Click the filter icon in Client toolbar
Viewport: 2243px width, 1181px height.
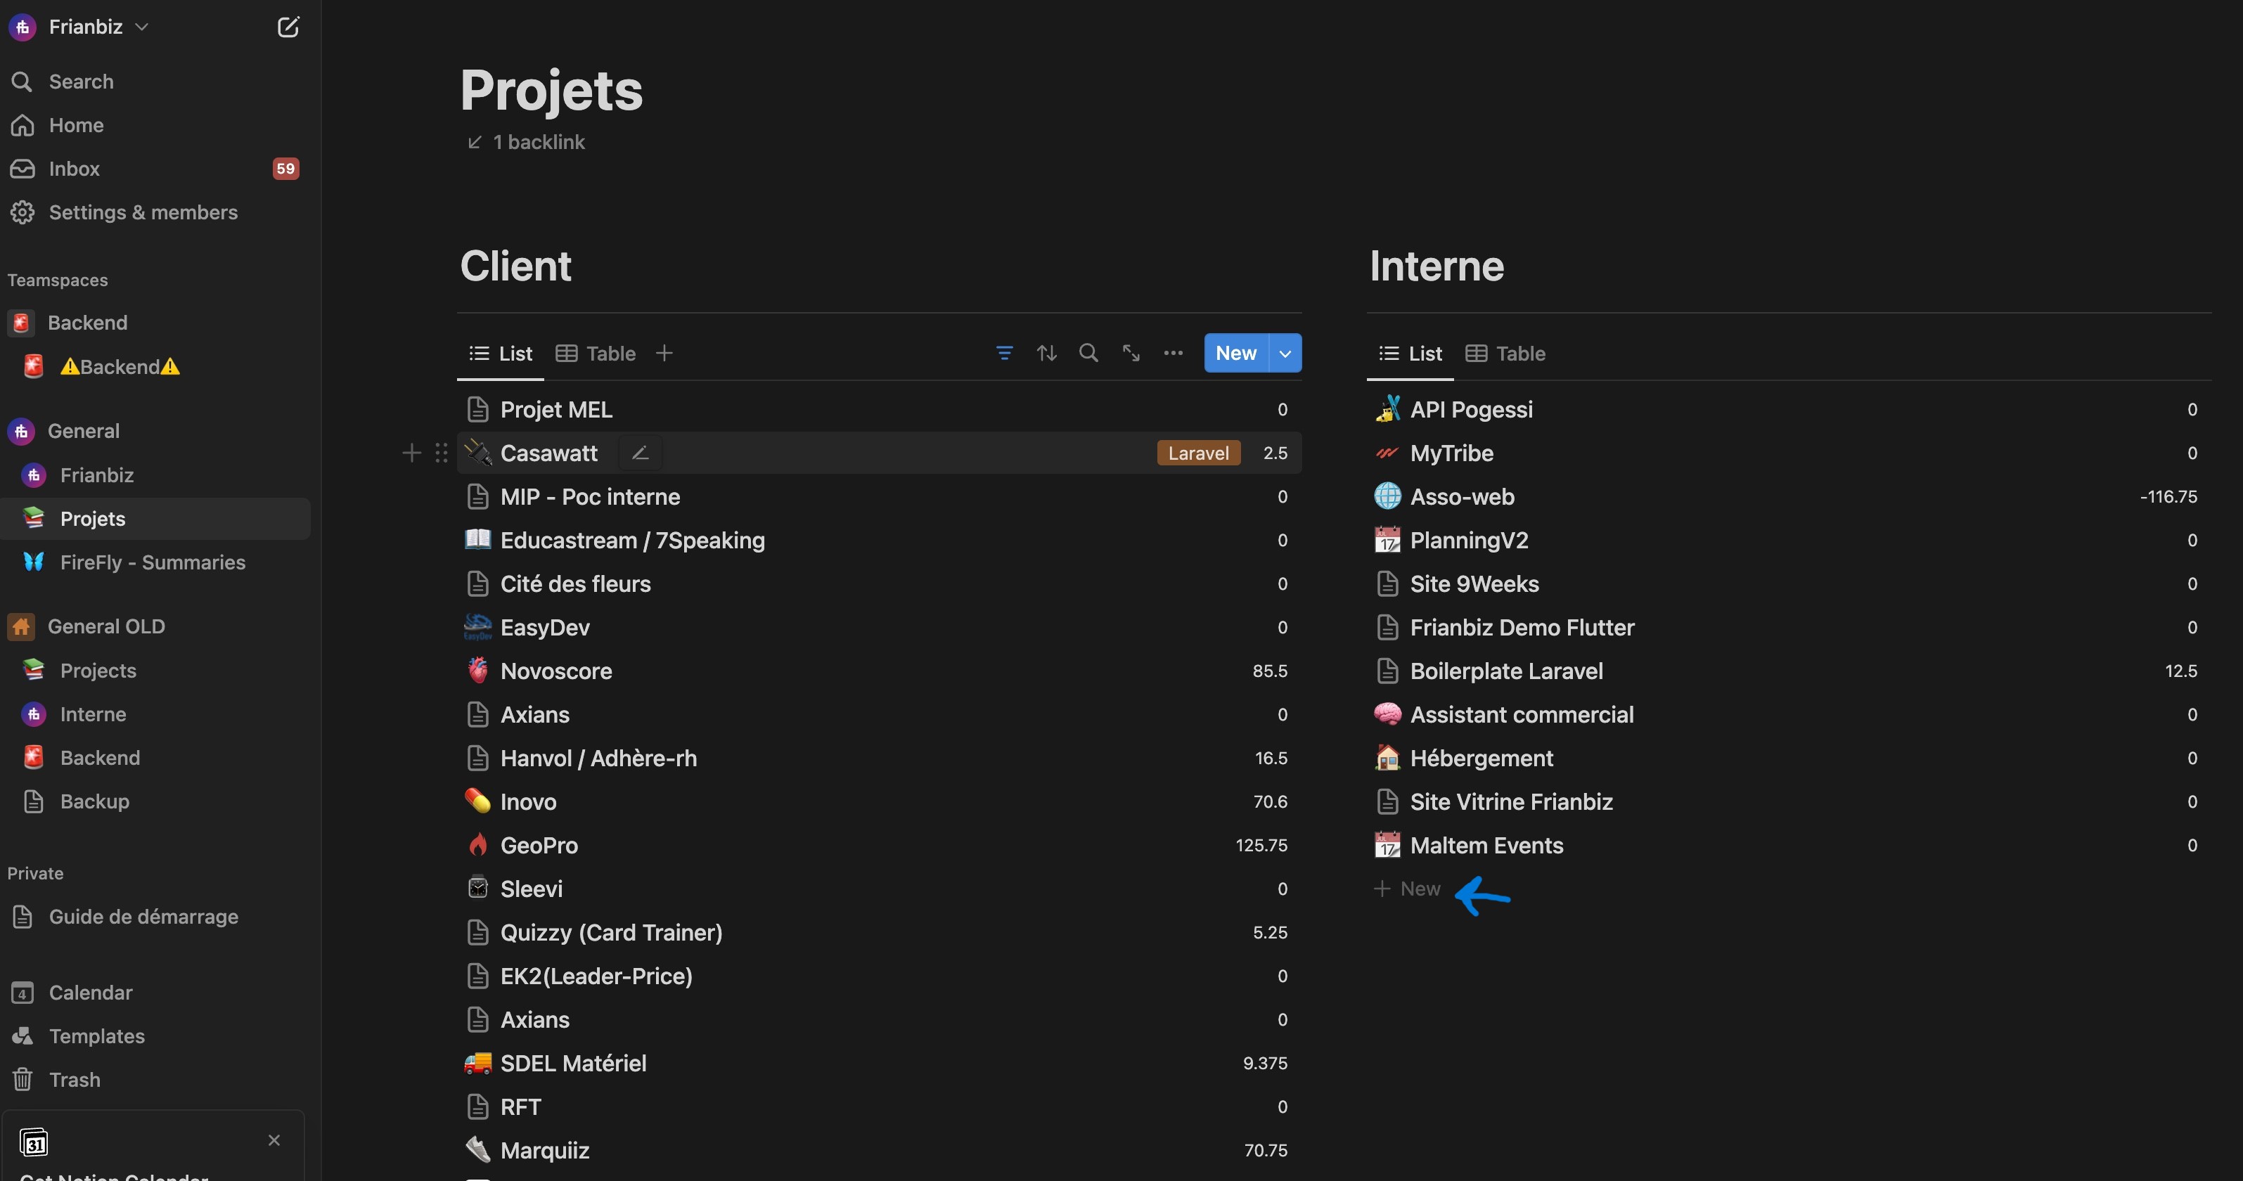(1004, 354)
